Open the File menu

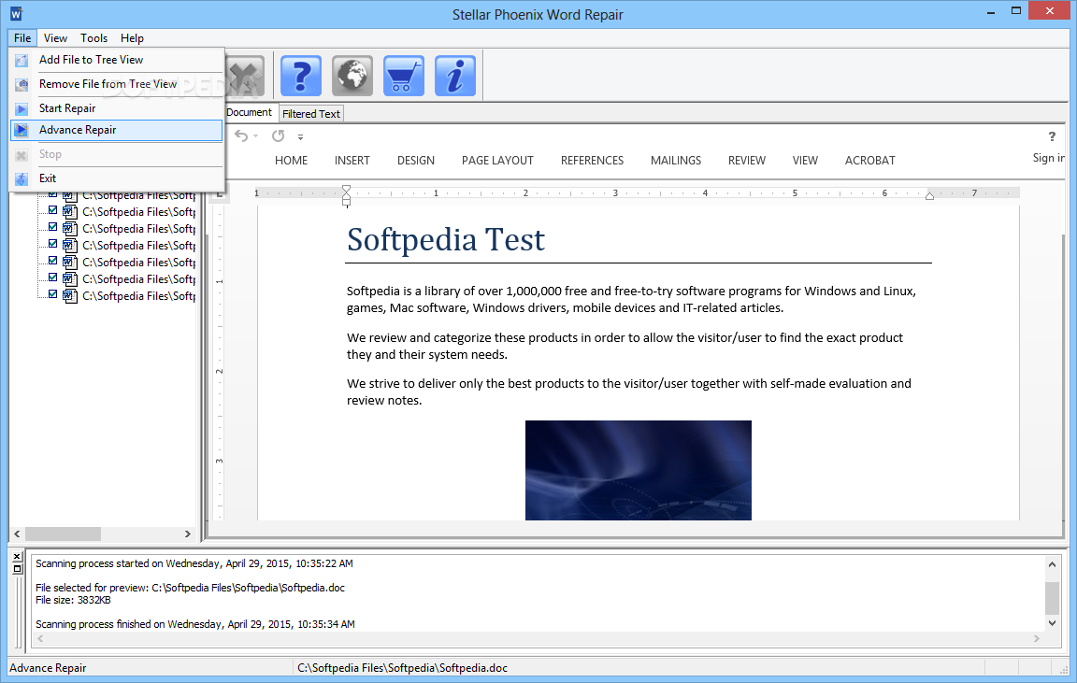point(22,38)
